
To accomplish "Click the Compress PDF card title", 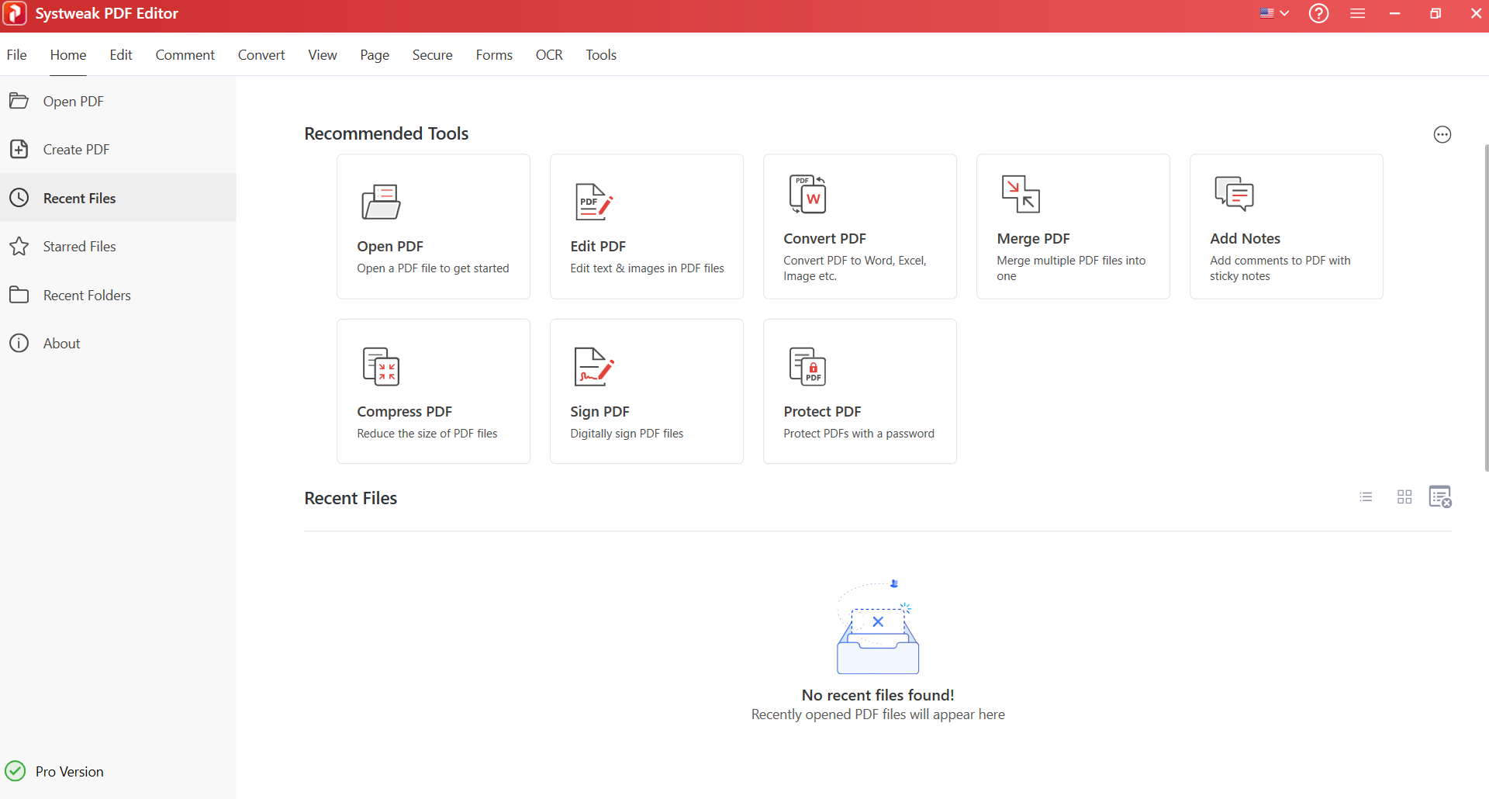I will (x=404, y=412).
